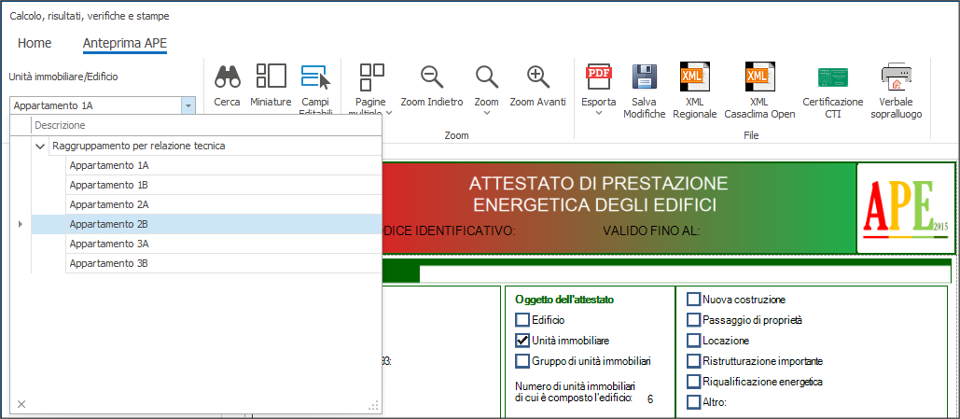Export the XML Regionale file
960x419 pixels.
(694, 77)
